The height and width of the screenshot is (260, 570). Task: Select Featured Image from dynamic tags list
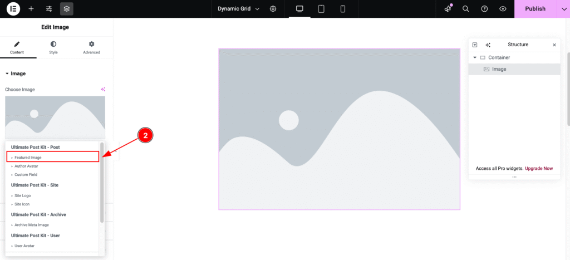coord(53,158)
